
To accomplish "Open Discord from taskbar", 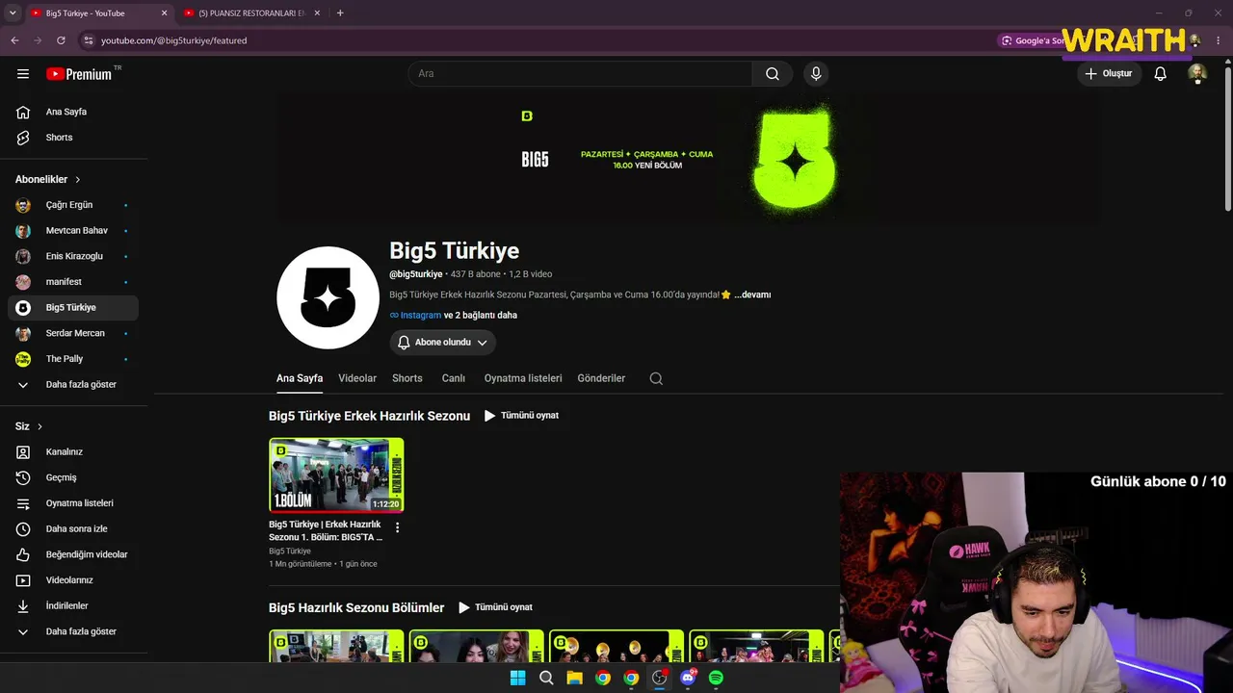I will [x=688, y=678].
